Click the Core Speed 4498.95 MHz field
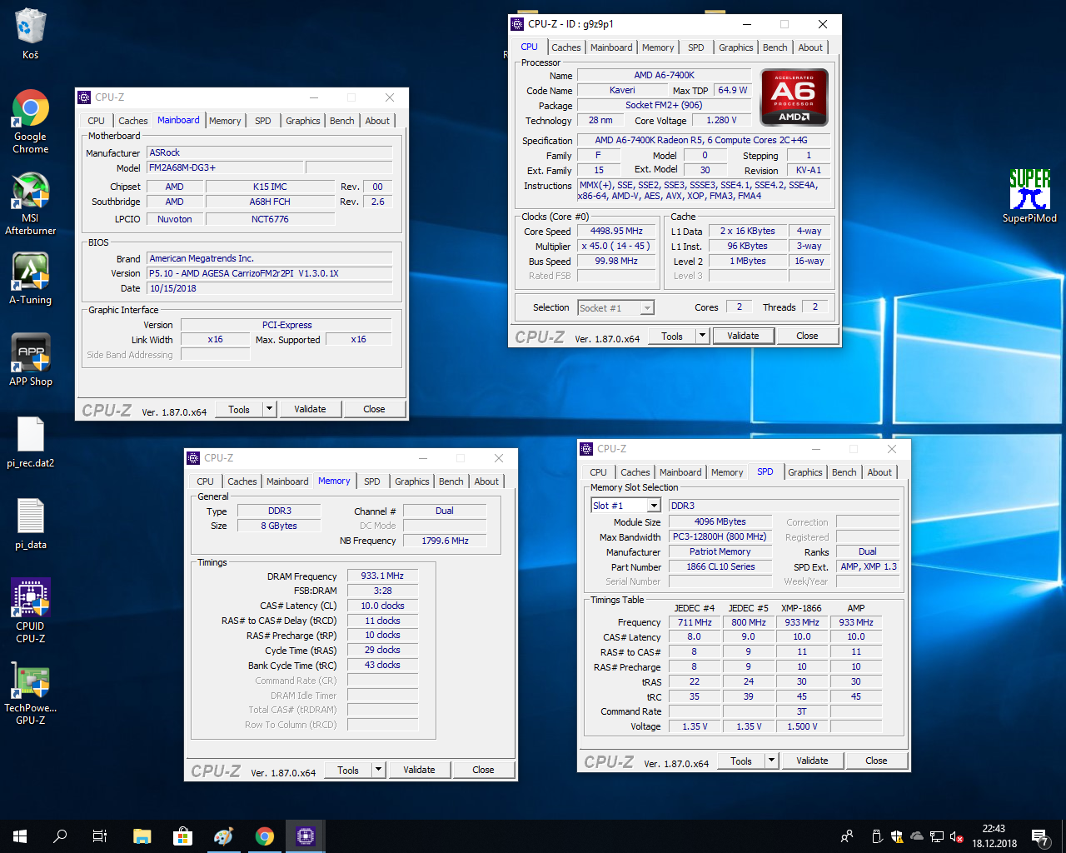This screenshot has height=853, width=1066. click(616, 232)
